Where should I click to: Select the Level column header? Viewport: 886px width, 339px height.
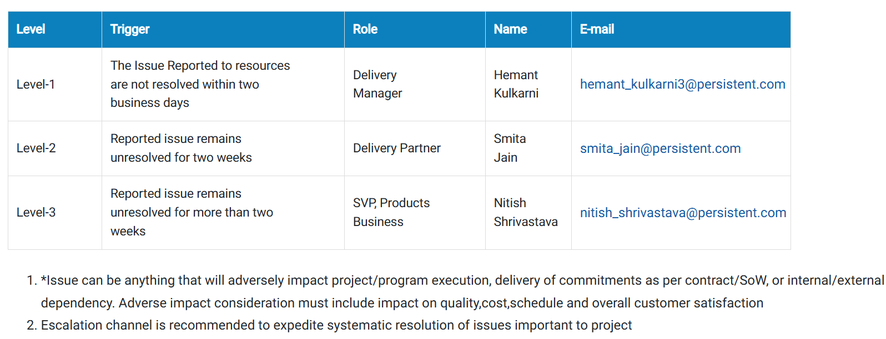pos(55,29)
